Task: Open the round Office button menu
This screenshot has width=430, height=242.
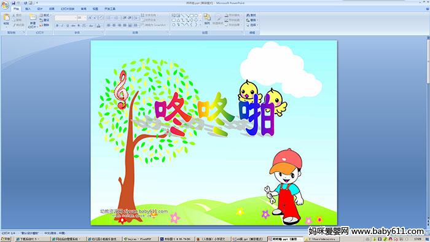Action: point(5,5)
